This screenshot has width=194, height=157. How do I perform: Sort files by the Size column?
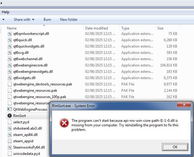(160, 28)
